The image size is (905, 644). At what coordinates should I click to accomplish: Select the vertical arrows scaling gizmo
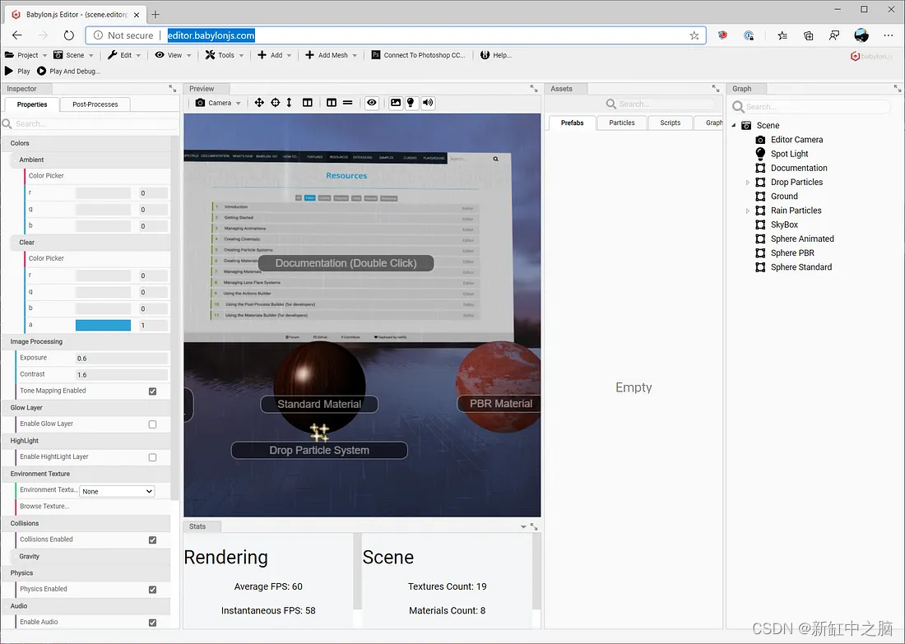[289, 103]
